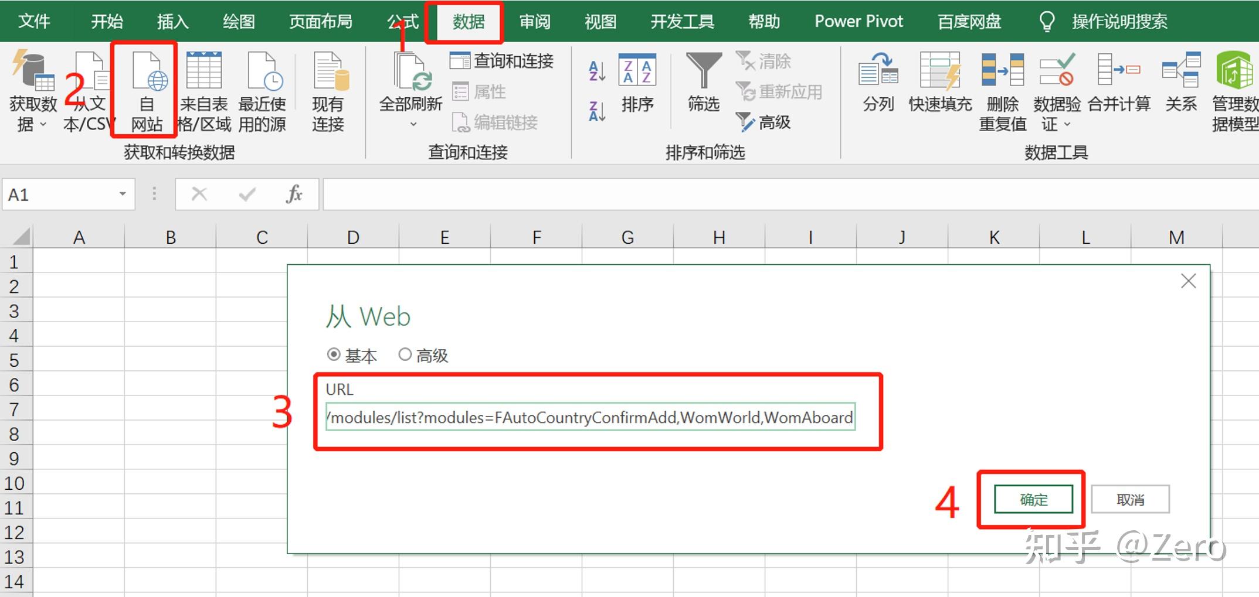Open the File (文件) tab
The width and height of the screenshot is (1259, 597).
[34, 22]
